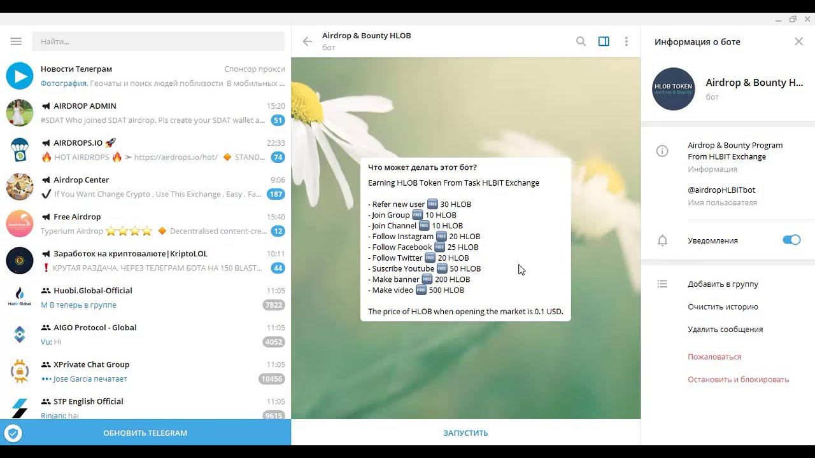This screenshot has width=815, height=458.
Task: Click unread badge 10456 on XPrivate Chat
Action: (x=272, y=378)
